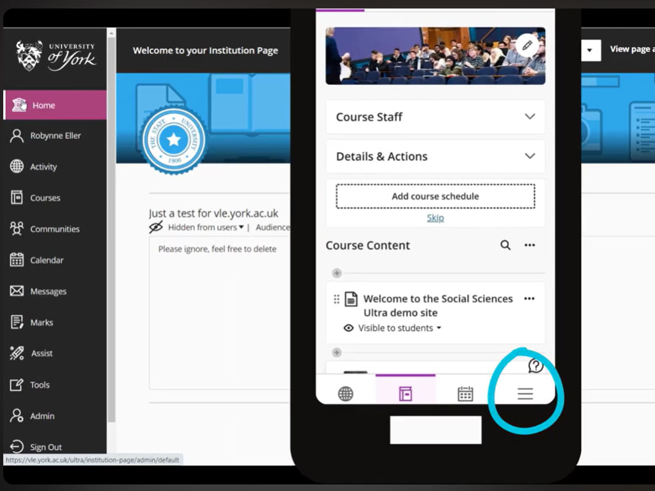Viewport: 655px width, 491px height.
Task: Open Admin panel in sidebar
Action: 55,416
